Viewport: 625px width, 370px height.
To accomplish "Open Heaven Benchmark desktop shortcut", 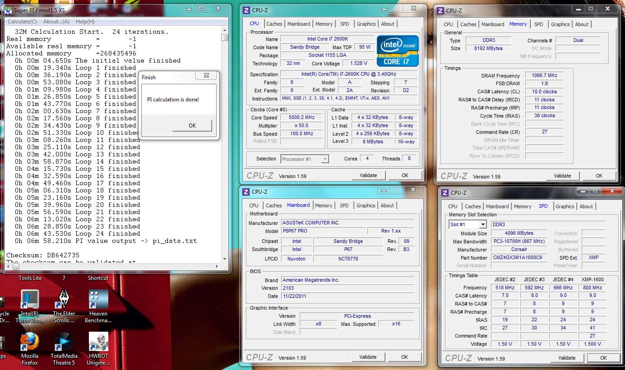I will 98,306.
